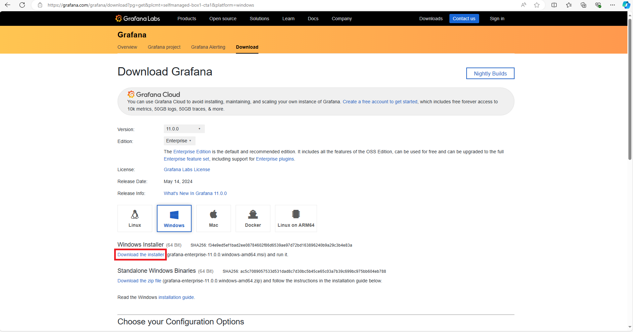Select the Docker platform tile
This screenshot has height=332, width=633.
[x=253, y=218]
